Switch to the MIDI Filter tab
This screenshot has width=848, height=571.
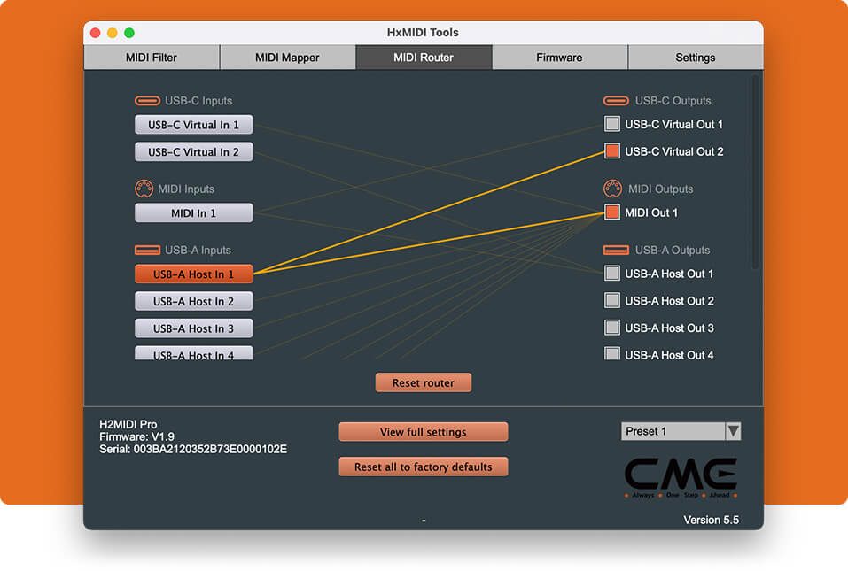coord(152,58)
